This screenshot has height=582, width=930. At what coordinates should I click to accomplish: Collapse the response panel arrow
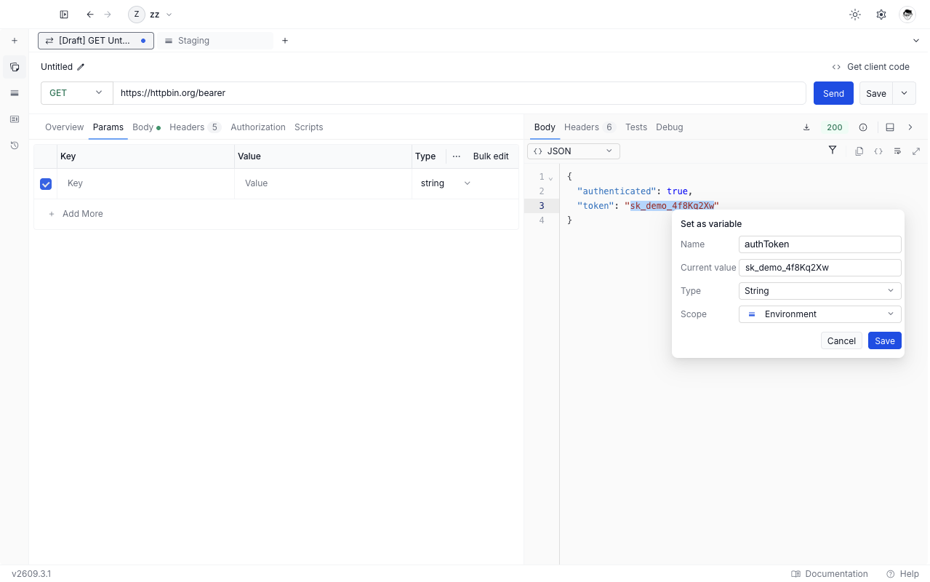(910, 127)
